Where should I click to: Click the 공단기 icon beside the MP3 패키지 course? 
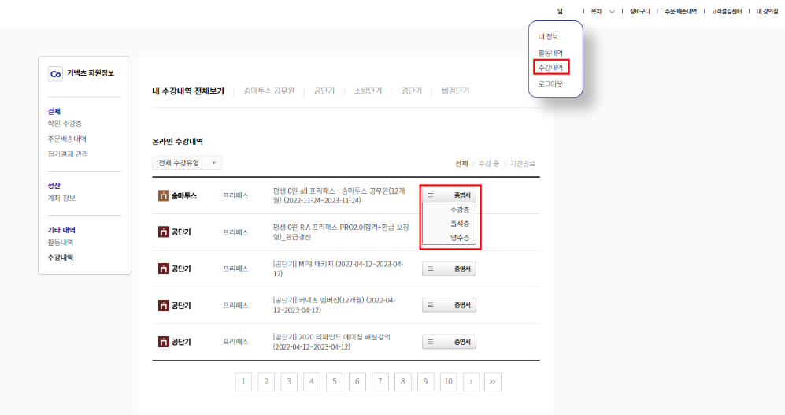163,269
